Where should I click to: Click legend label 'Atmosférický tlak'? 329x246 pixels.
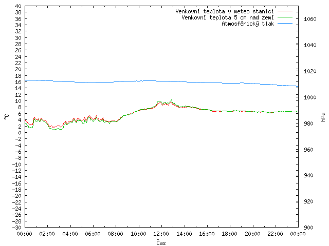click(248, 24)
